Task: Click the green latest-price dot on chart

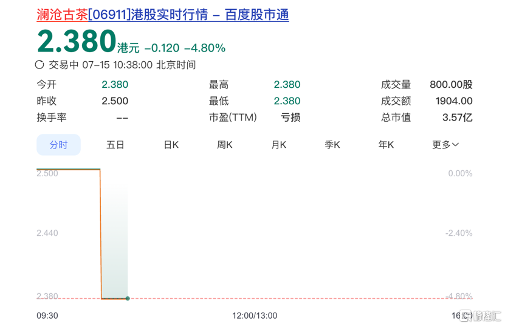Action: (x=128, y=298)
